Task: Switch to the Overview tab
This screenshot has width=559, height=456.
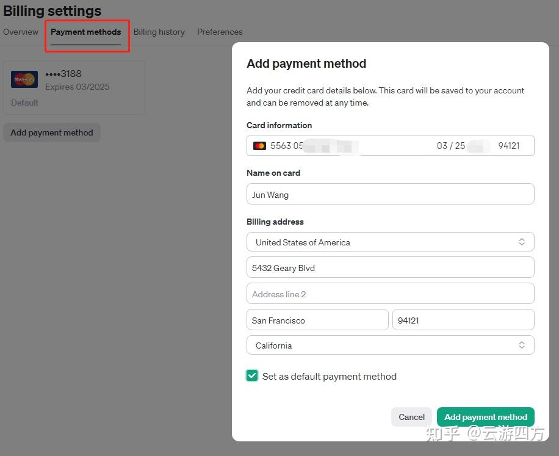Action: pos(21,32)
